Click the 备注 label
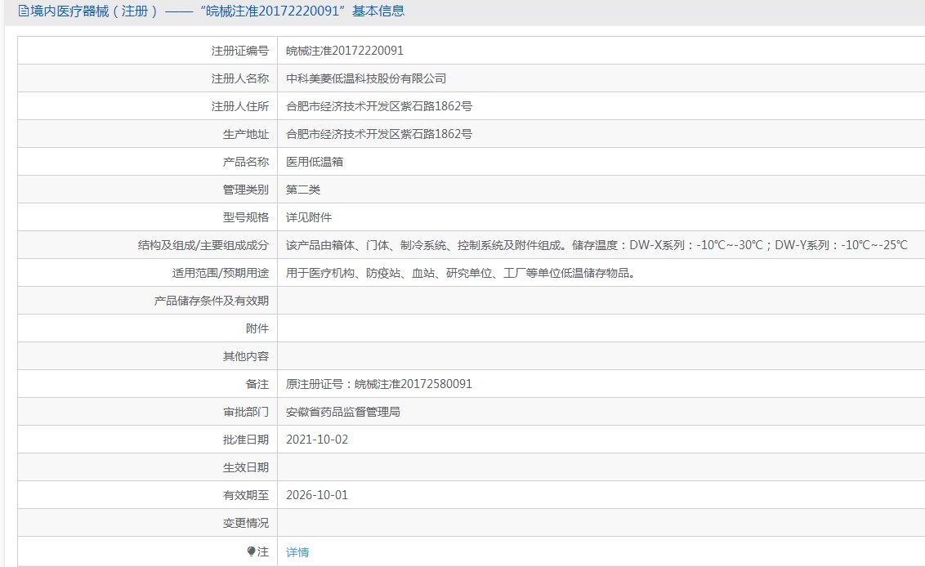 click(257, 384)
